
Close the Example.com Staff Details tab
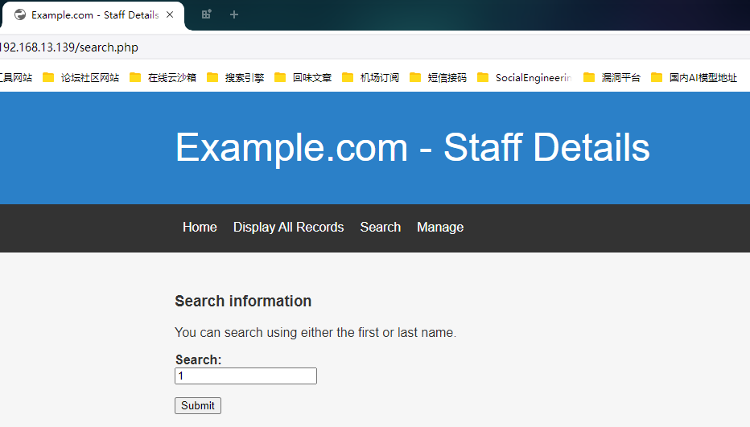point(170,14)
